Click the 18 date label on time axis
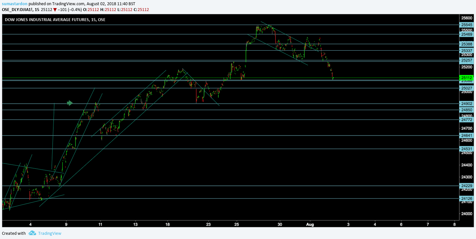Viewport: 476px width, 239px height. tap(167, 224)
